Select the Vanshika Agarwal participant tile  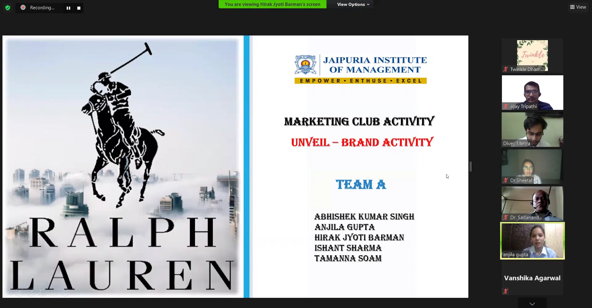click(x=532, y=278)
